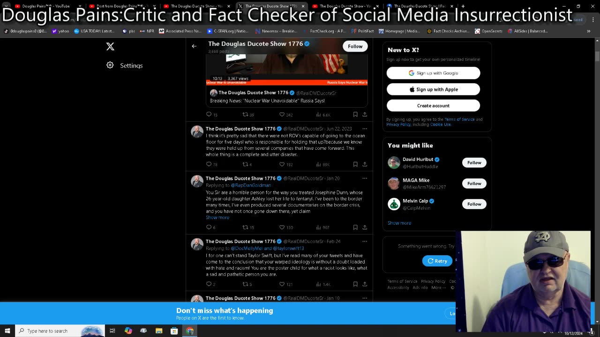This screenshot has width=600, height=337.
Task: Sign up with Google button
Action: point(433,73)
